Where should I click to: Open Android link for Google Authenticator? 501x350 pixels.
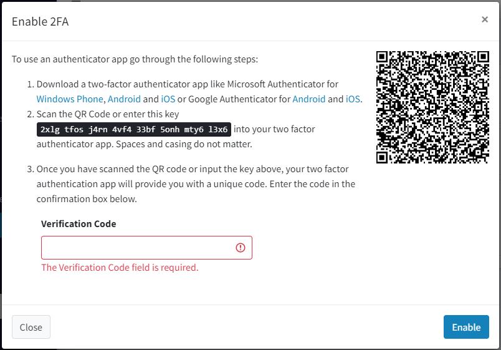tap(309, 99)
